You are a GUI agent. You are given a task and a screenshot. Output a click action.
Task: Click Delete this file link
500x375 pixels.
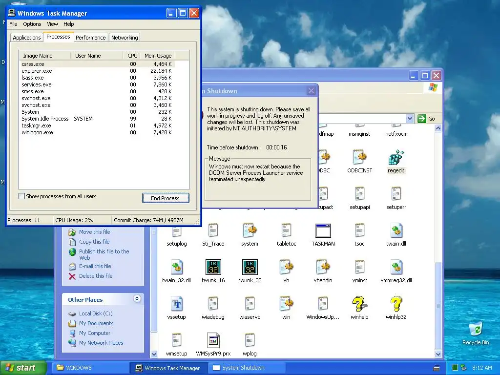(96, 276)
